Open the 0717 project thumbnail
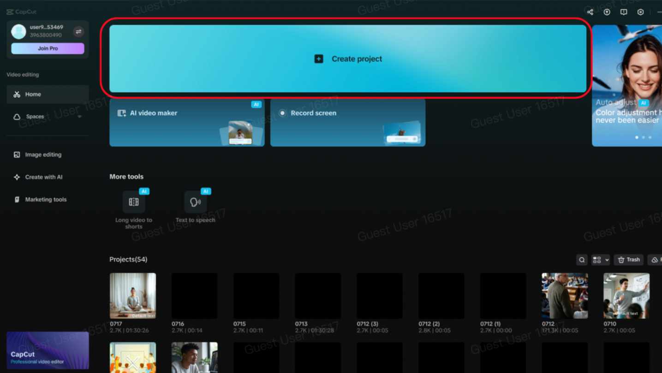This screenshot has width=662, height=373. coord(133,296)
